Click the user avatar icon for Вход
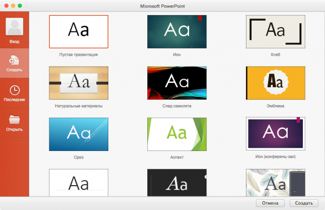325x210 pixels. [x=14, y=27]
